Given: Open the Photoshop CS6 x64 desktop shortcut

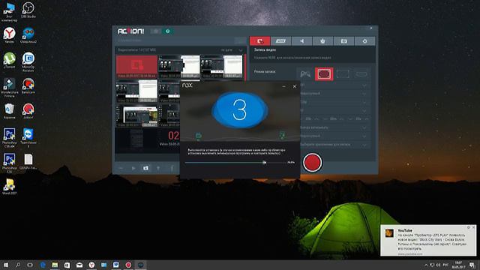Looking at the screenshot, I should click(9, 138).
